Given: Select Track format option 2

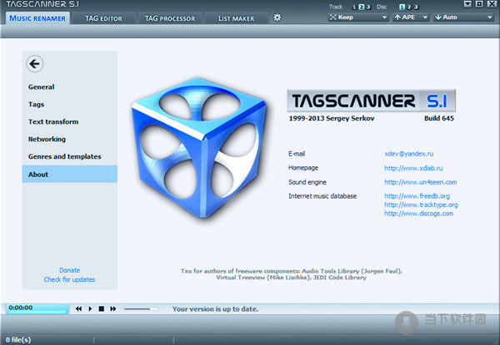Looking at the screenshot, I should point(362,7).
